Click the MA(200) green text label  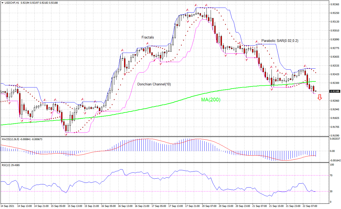[x=210, y=100]
